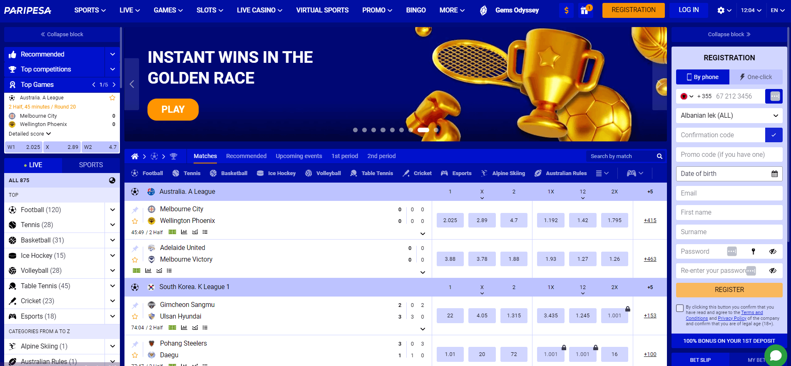Viewport: 791px width, 366px height.
Task: Open country code flag dropdown
Action: coord(687,96)
